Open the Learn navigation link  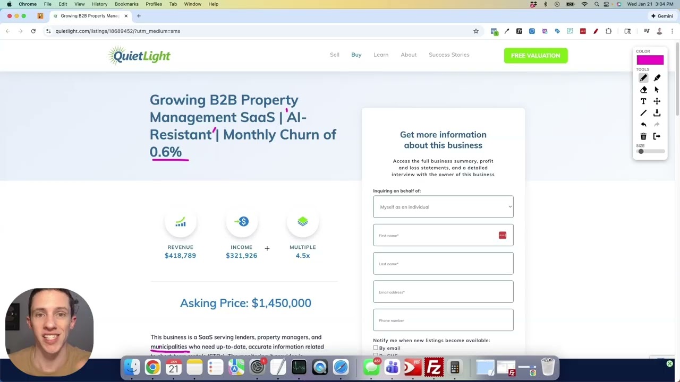pyautogui.click(x=381, y=55)
